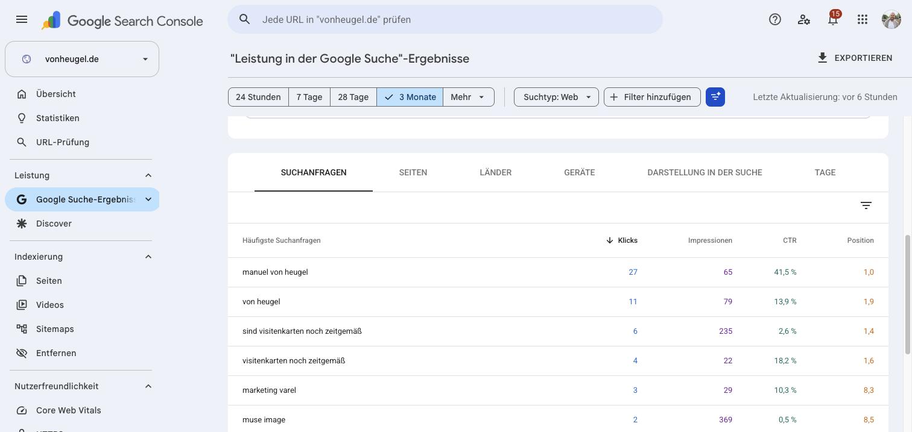Sort by the Impressionen column header

point(710,240)
